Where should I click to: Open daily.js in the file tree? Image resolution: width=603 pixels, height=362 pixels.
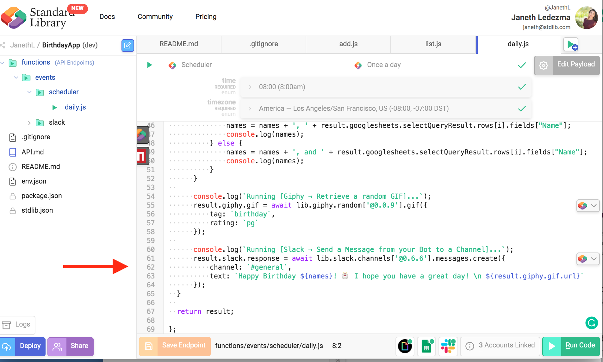tap(75, 107)
